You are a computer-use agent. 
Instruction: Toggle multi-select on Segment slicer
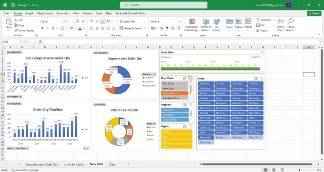click(185, 105)
